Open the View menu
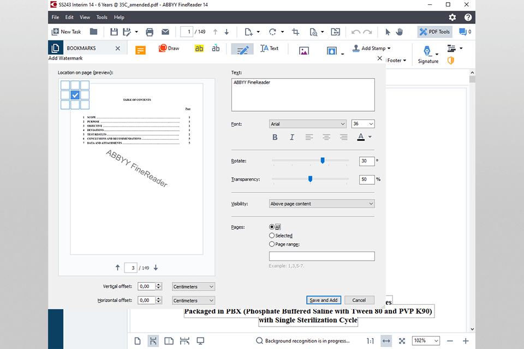Screen dimensions: 524x349 tap(85, 17)
